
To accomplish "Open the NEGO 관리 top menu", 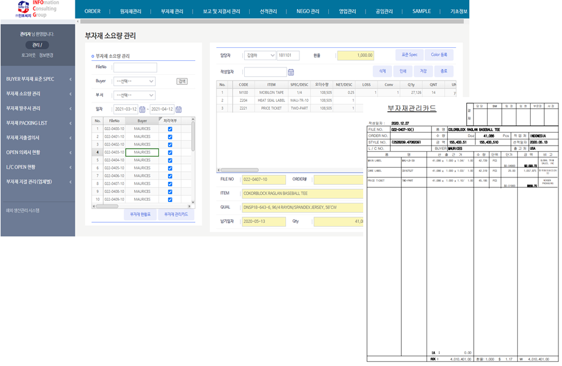I will click(x=307, y=11).
